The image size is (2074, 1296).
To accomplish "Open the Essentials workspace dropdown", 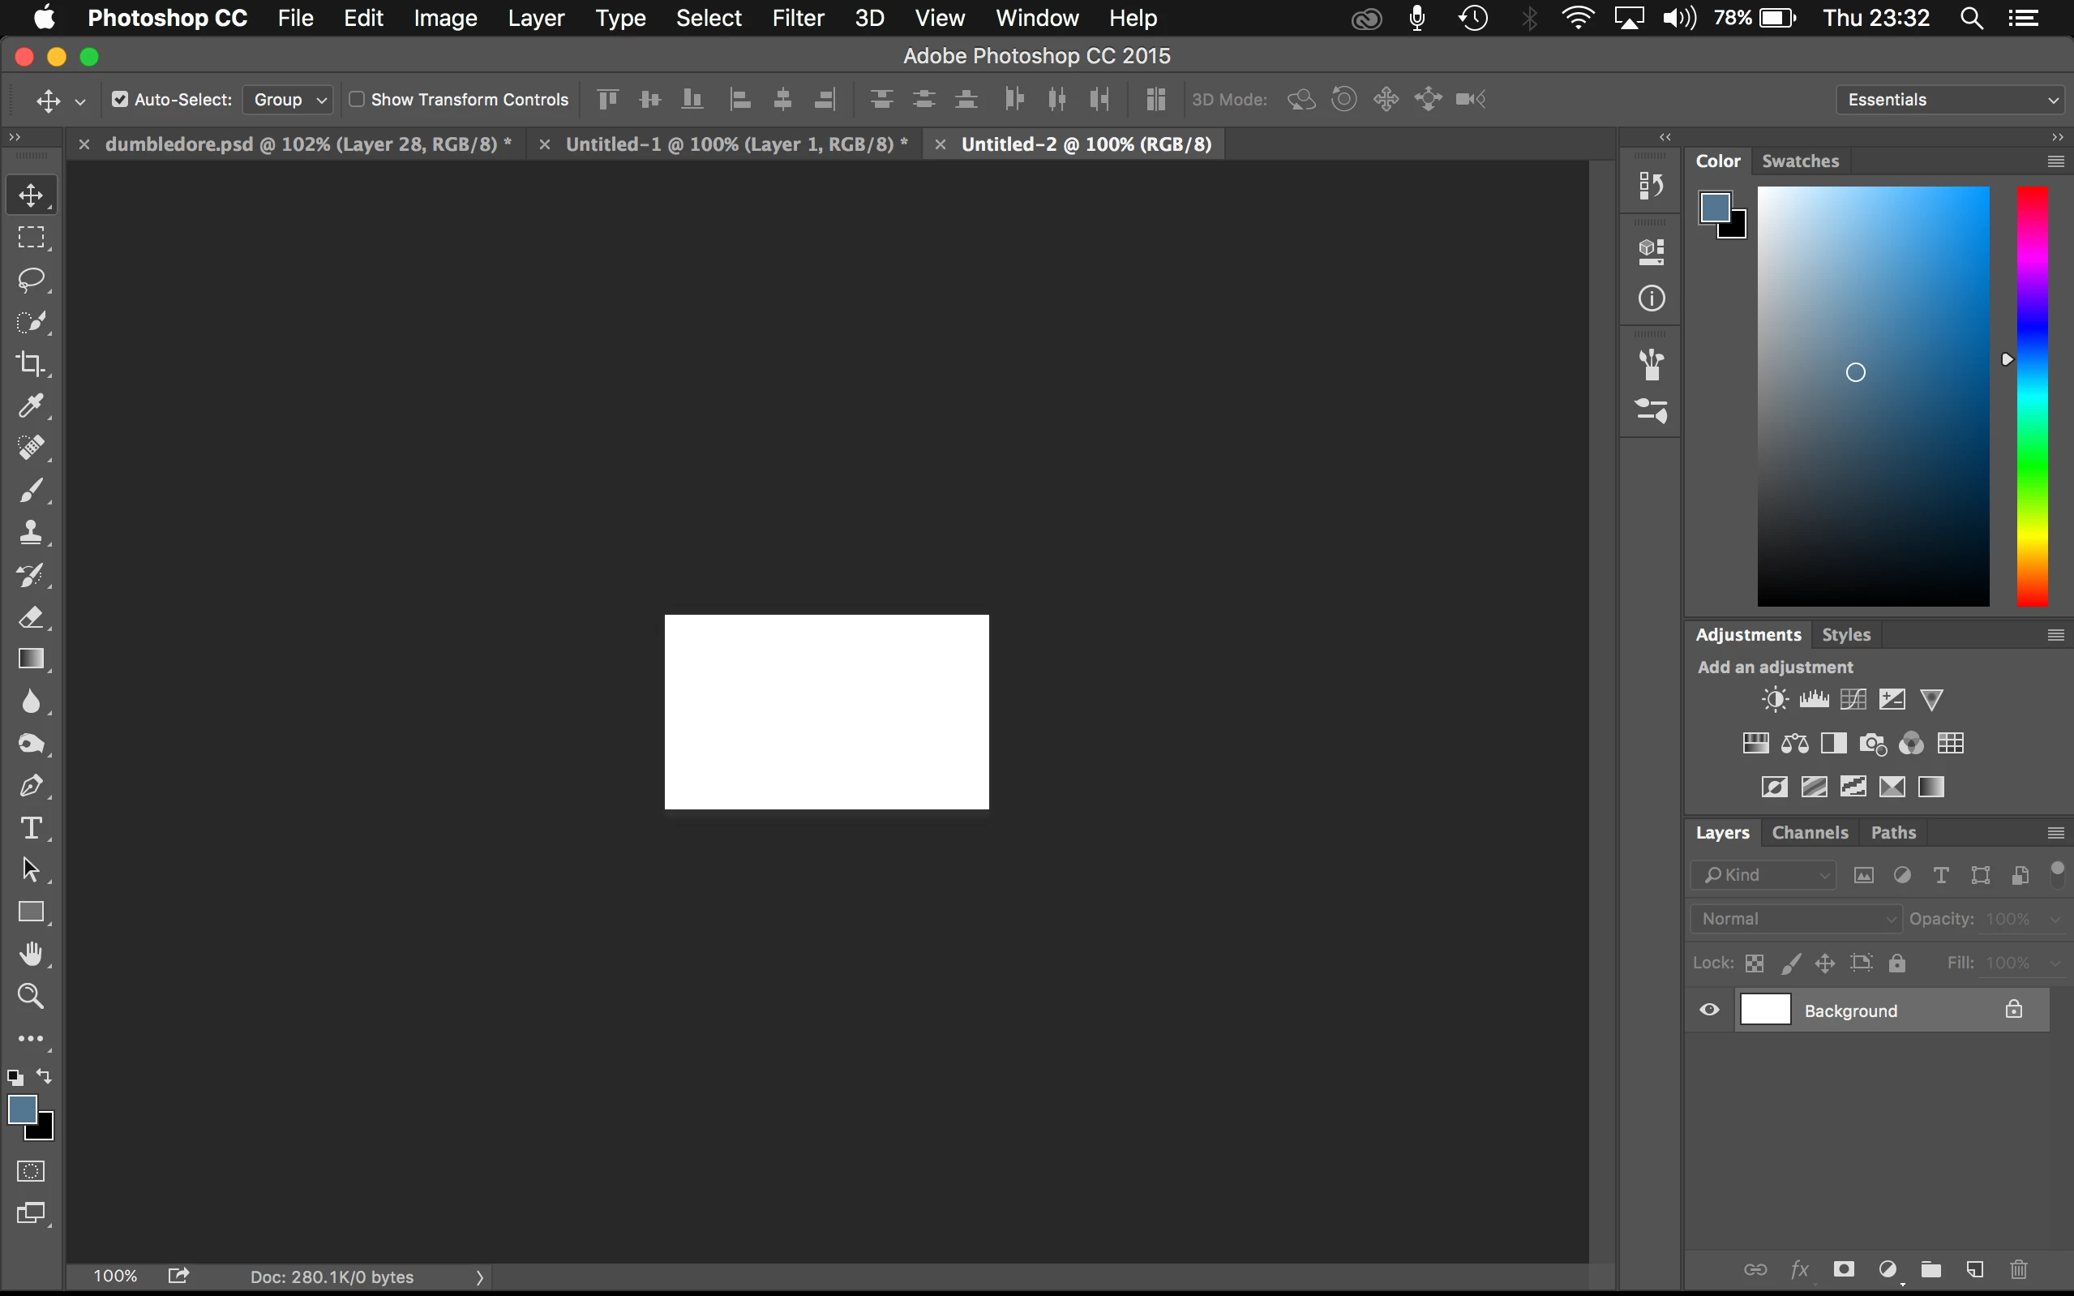I will pyautogui.click(x=1952, y=100).
